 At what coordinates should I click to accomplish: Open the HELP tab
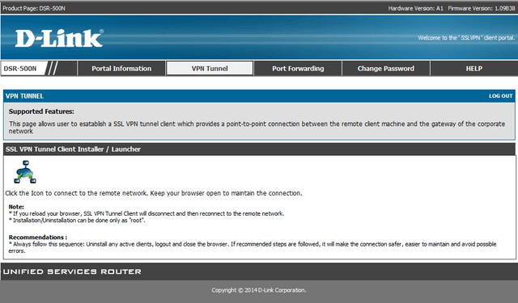point(474,69)
